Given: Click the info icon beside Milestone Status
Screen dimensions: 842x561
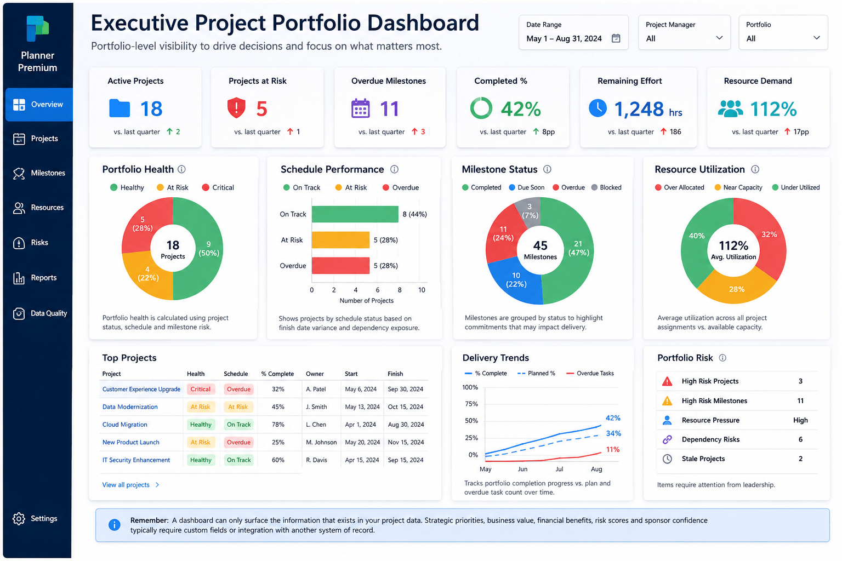Looking at the screenshot, I should 547,169.
